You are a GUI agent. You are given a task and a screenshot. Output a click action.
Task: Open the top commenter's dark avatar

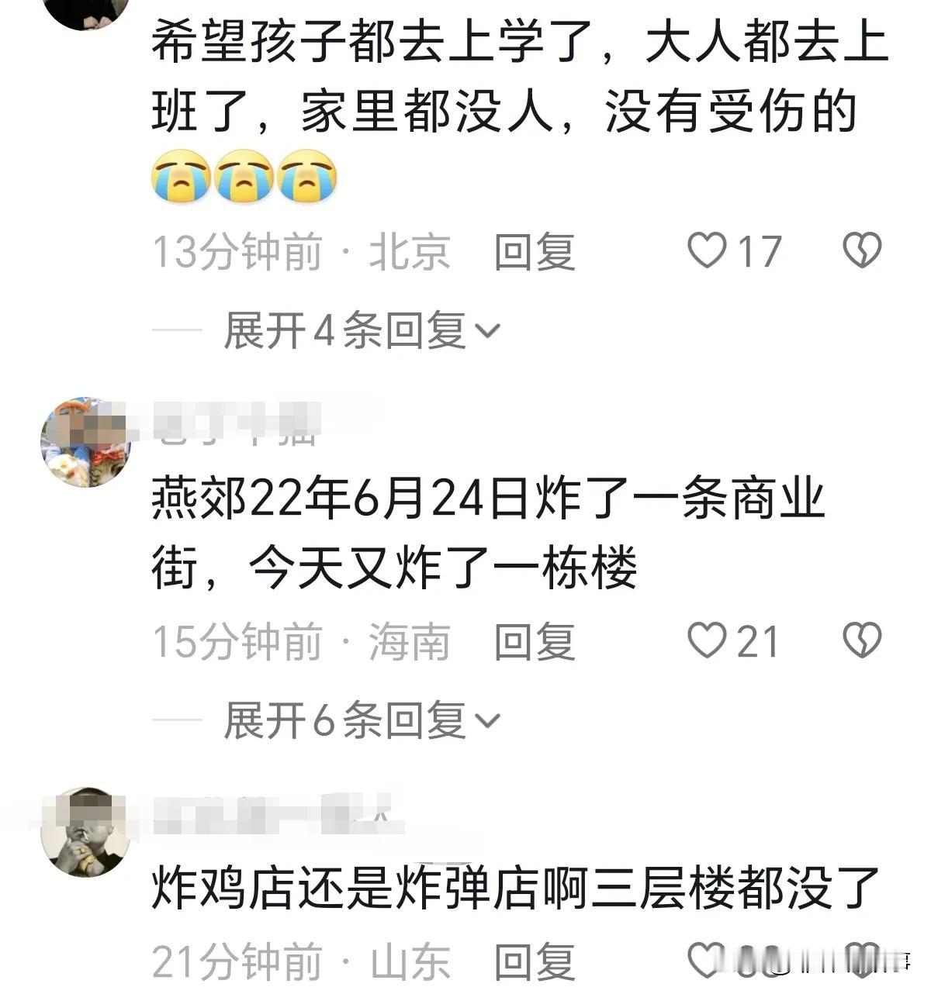pyautogui.click(x=85, y=13)
